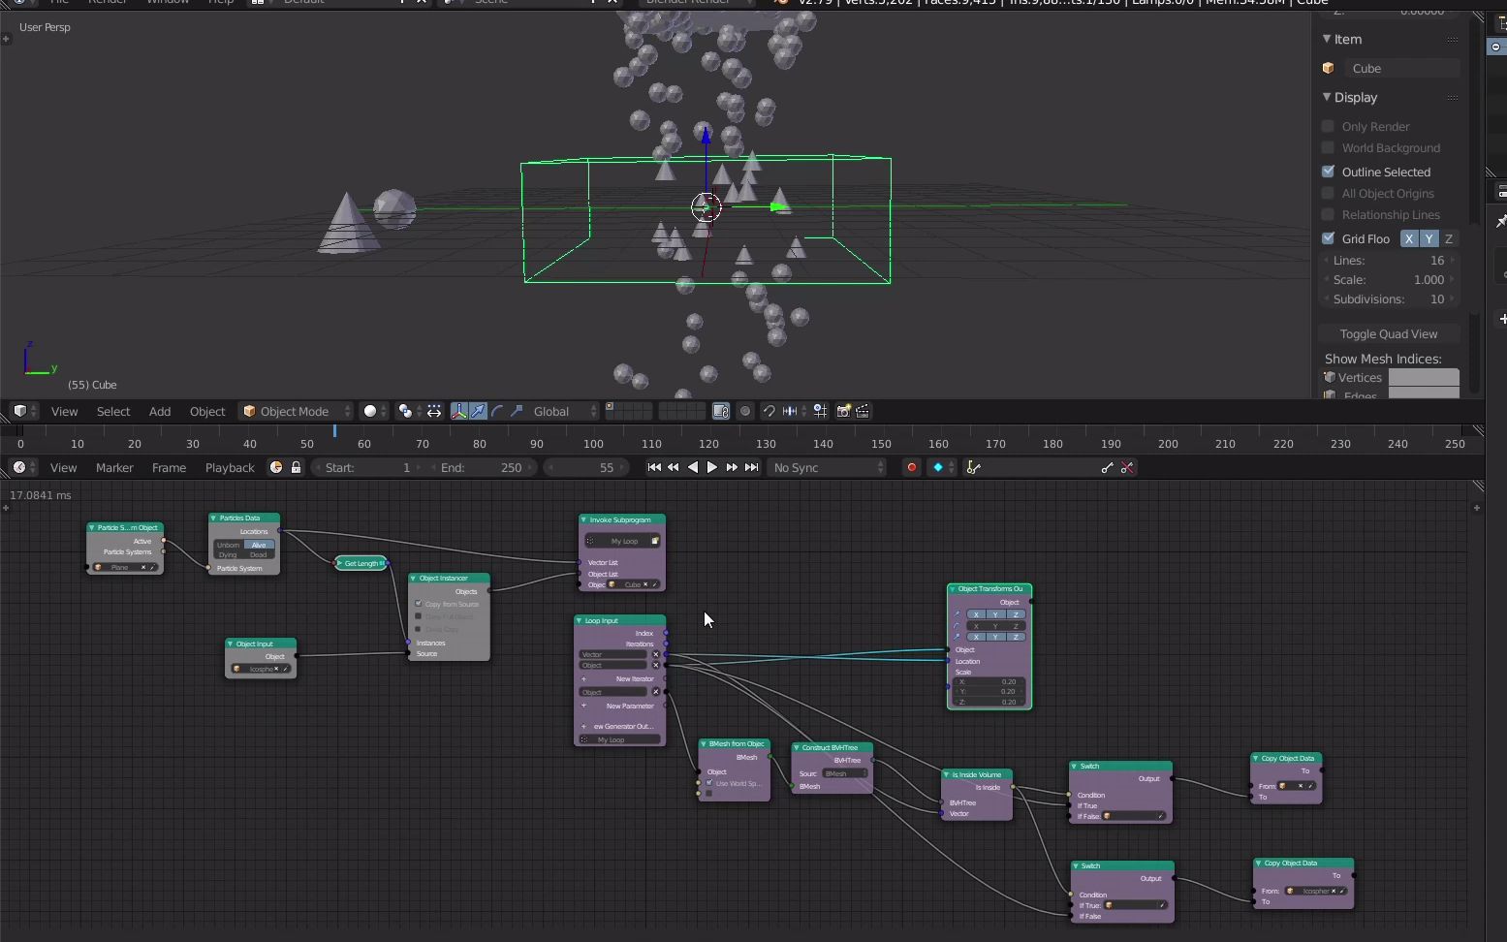Open the timeline editor type clock icon
Image resolution: width=1507 pixels, height=942 pixels.
(23, 467)
